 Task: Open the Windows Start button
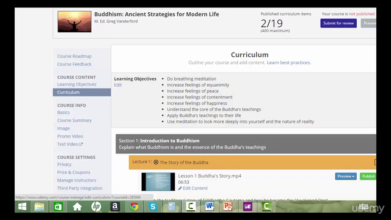22,207
